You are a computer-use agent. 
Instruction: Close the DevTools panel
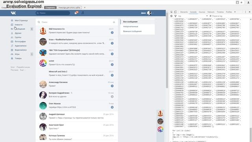249,12
